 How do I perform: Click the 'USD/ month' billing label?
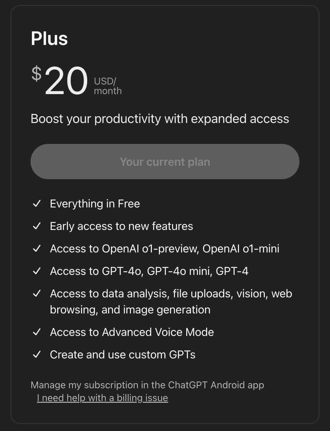[x=108, y=86]
